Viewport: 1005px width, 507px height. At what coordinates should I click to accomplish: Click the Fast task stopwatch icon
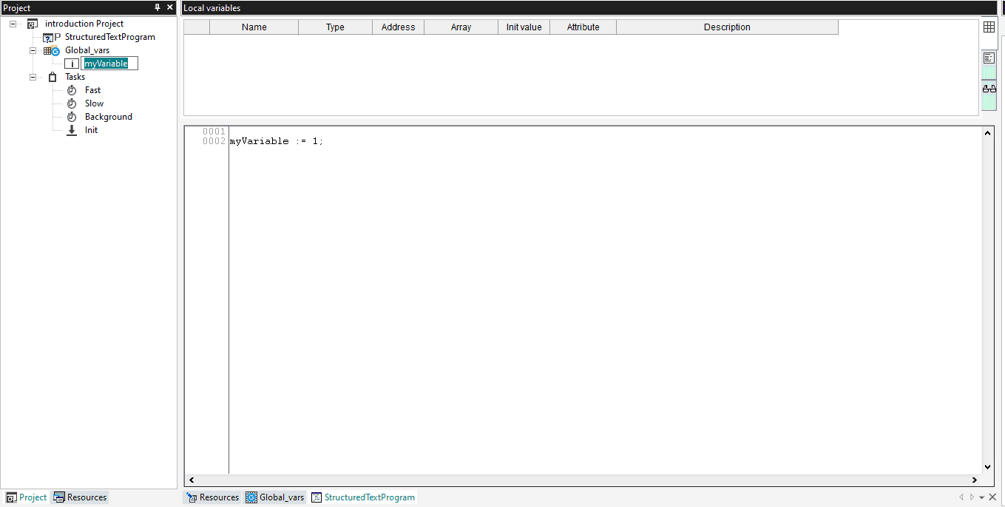pyautogui.click(x=72, y=90)
